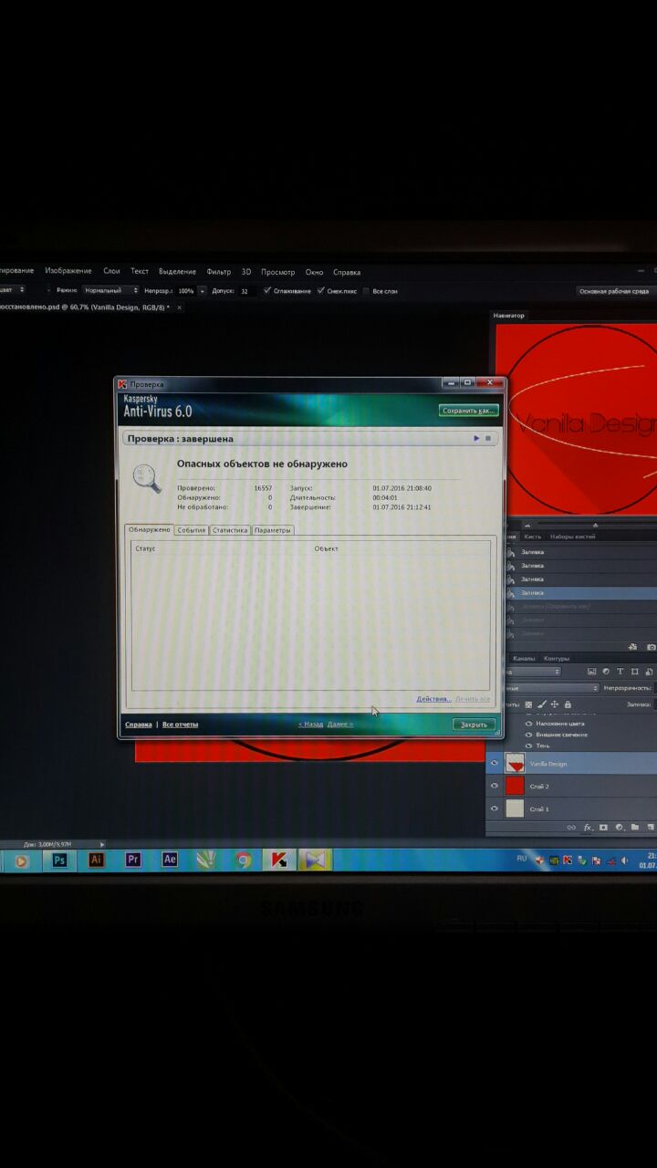Hide the Слой 2 layer
Viewport: 657px width, 1168px height.
coord(495,786)
